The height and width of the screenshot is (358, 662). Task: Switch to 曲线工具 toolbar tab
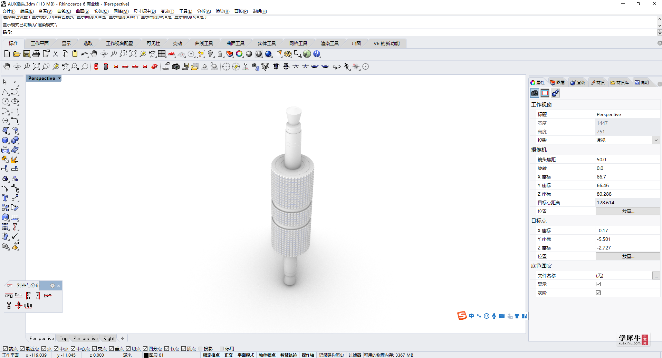tap(204, 43)
